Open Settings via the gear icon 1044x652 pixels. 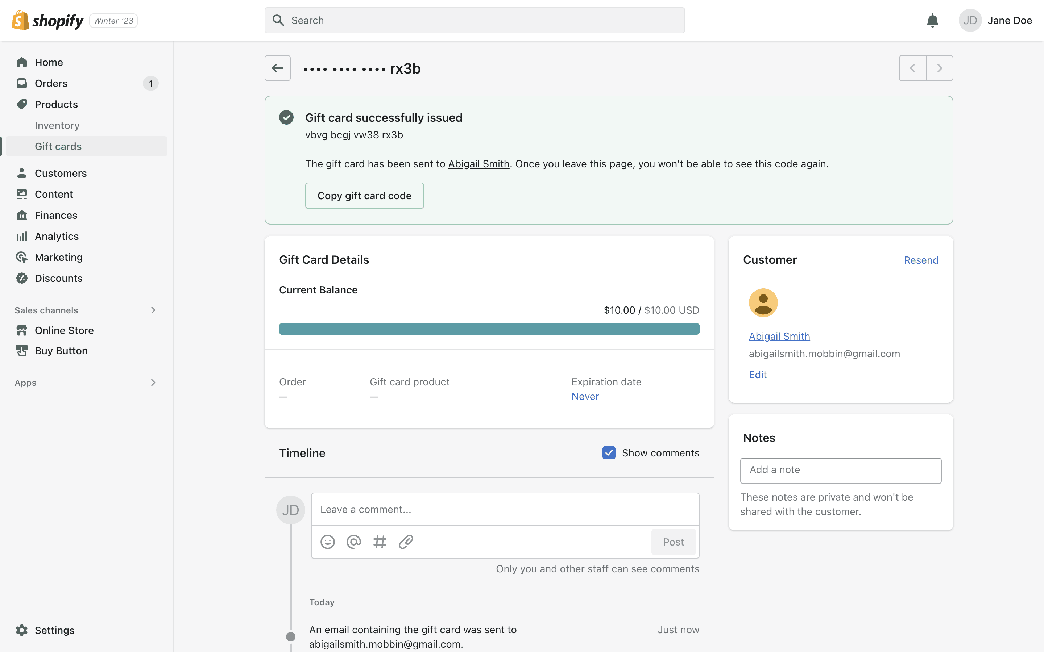pos(22,630)
